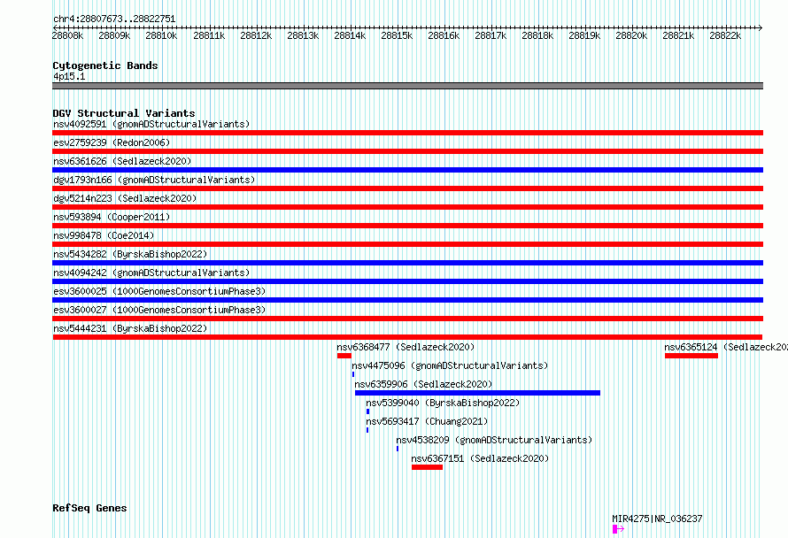Image resolution: width=788 pixels, height=538 pixels.
Task: Click the DGV Structural Variants track title
Action: pos(124,113)
